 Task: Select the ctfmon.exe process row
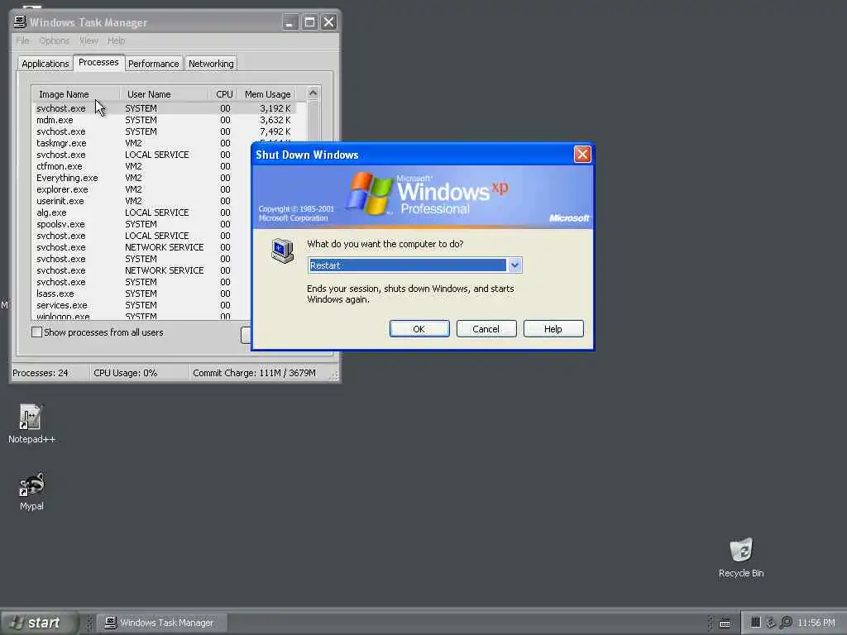point(141,166)
